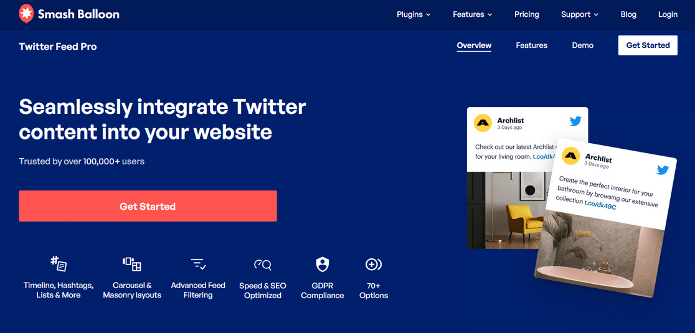
Task: Click '3 Days ago' on the living room tweet
Action: pyautogui.click(x=509, y=128)
